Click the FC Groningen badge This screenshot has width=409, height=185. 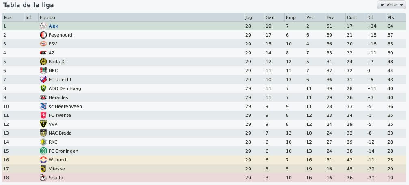[43, 151]
